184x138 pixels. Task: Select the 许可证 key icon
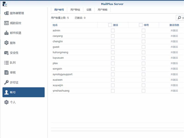click(6, 83)
